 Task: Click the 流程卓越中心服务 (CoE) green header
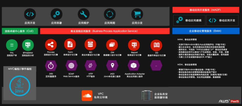click(20, 31)
